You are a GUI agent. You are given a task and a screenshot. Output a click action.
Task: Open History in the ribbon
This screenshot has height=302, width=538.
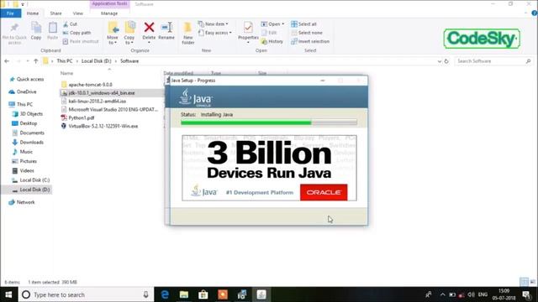[272, 41]
